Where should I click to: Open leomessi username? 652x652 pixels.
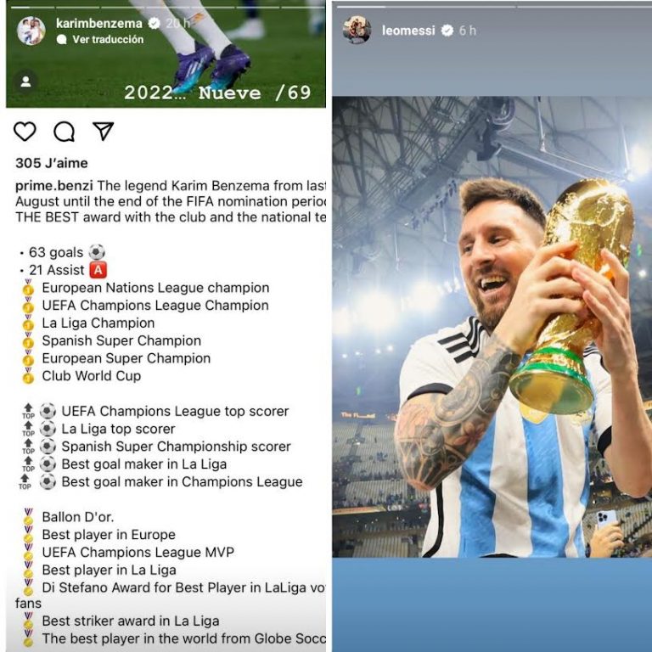pyautogui.click(x=408, y=31)
